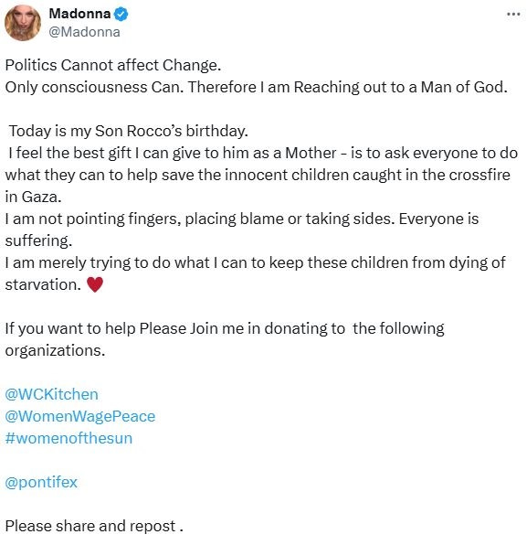Click the blue verified badge next to Madonna
Screen dimensions: 527x545
[x=121, y=15]
